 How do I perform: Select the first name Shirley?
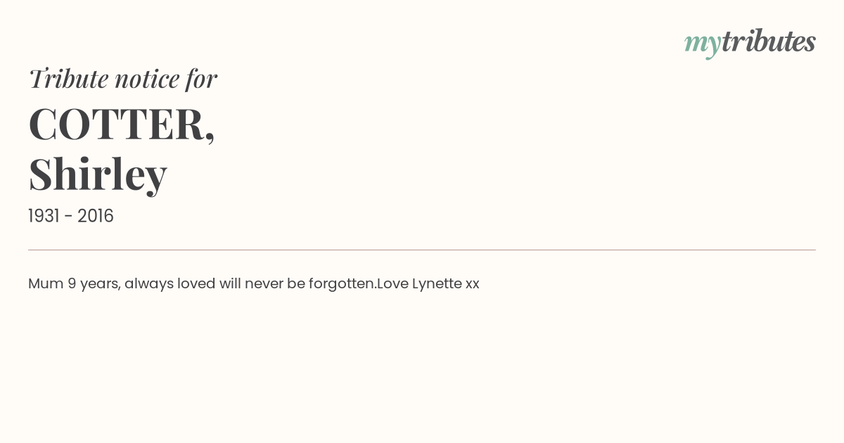click(x=98, y=174)
